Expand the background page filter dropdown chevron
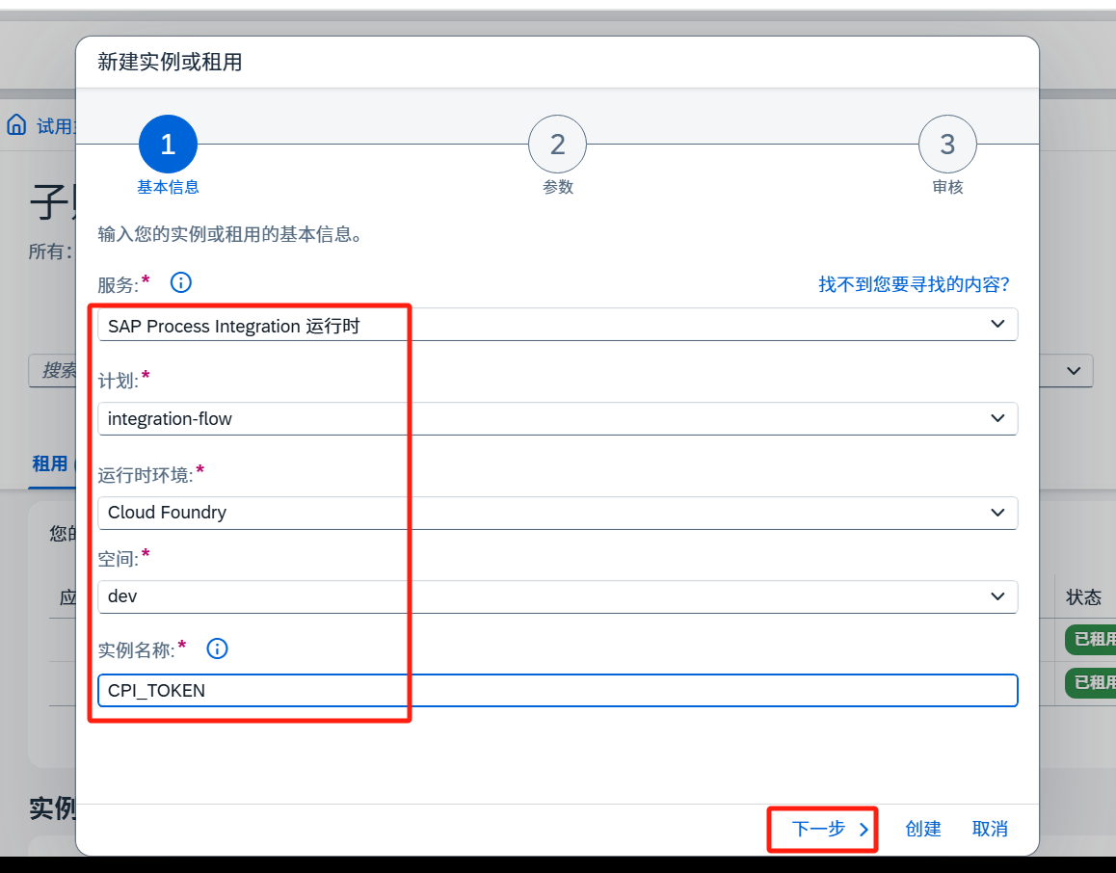Image resolution: width=1116 pixels, height=873 pixels. coord(1074,371)
